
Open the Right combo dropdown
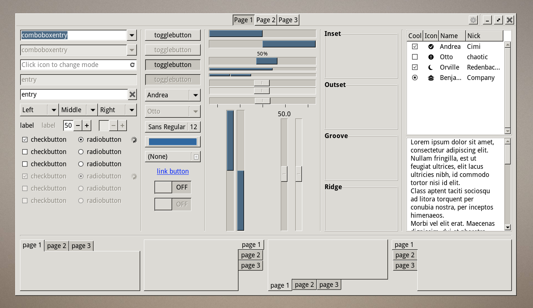117,110
